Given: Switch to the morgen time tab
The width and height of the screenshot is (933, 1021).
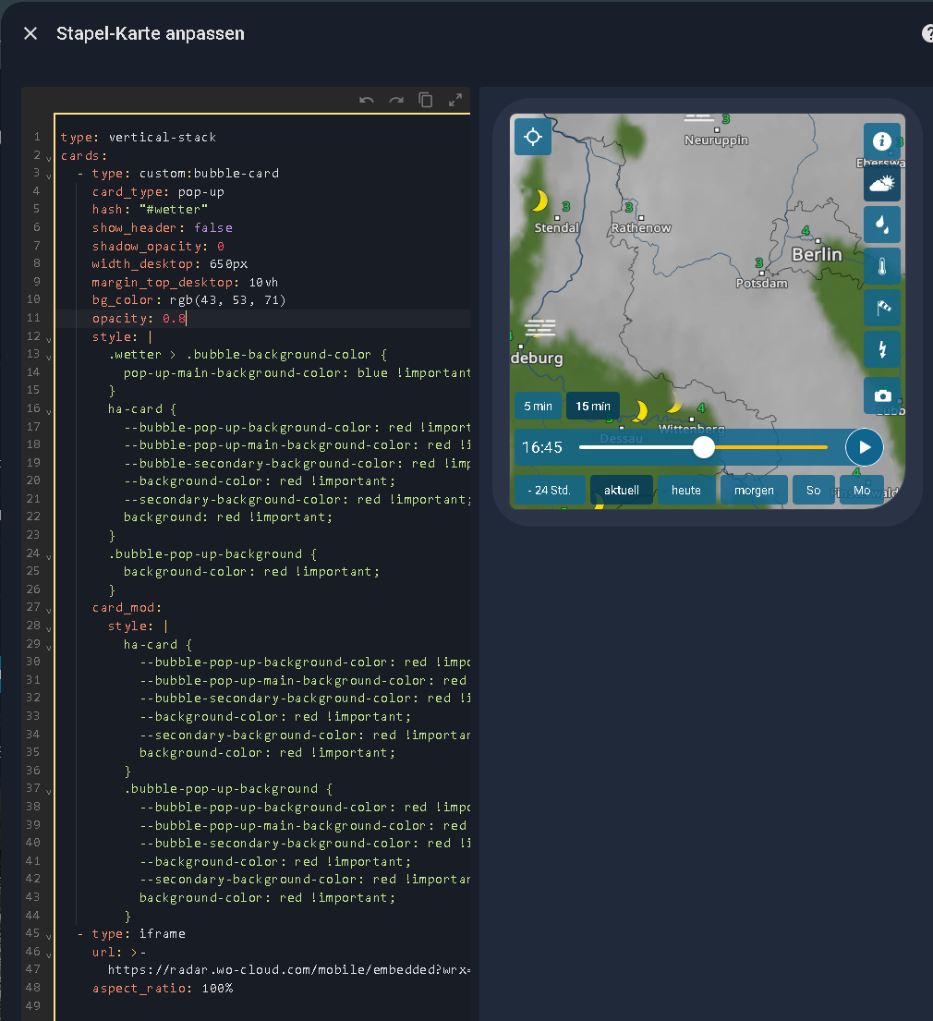Looking at the screenshot, I should [754, 491].
